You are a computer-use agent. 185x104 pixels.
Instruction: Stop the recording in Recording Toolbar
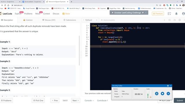coord(162,94)
